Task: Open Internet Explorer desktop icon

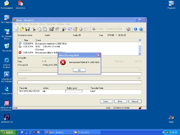Action: 7,63
